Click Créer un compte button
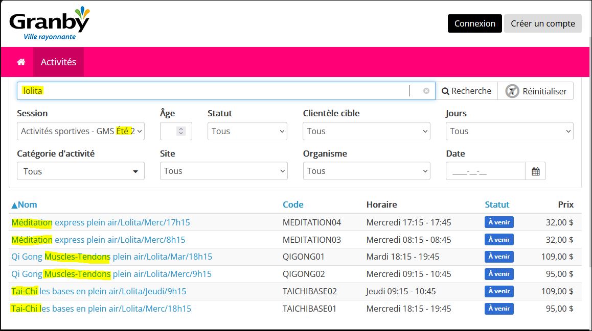Screen dimensions: 592x331 [542, 23]
